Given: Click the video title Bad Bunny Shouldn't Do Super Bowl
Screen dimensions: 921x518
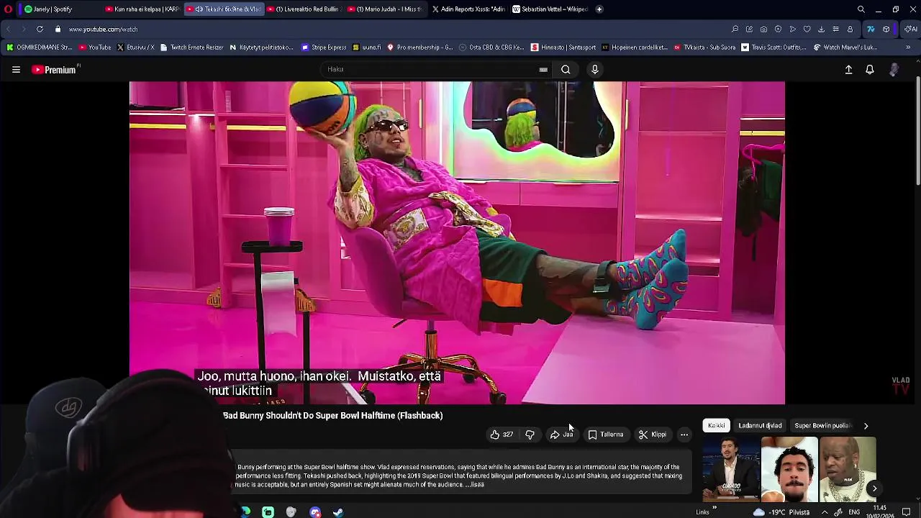Looking at the screenshot, I should 332,416.
